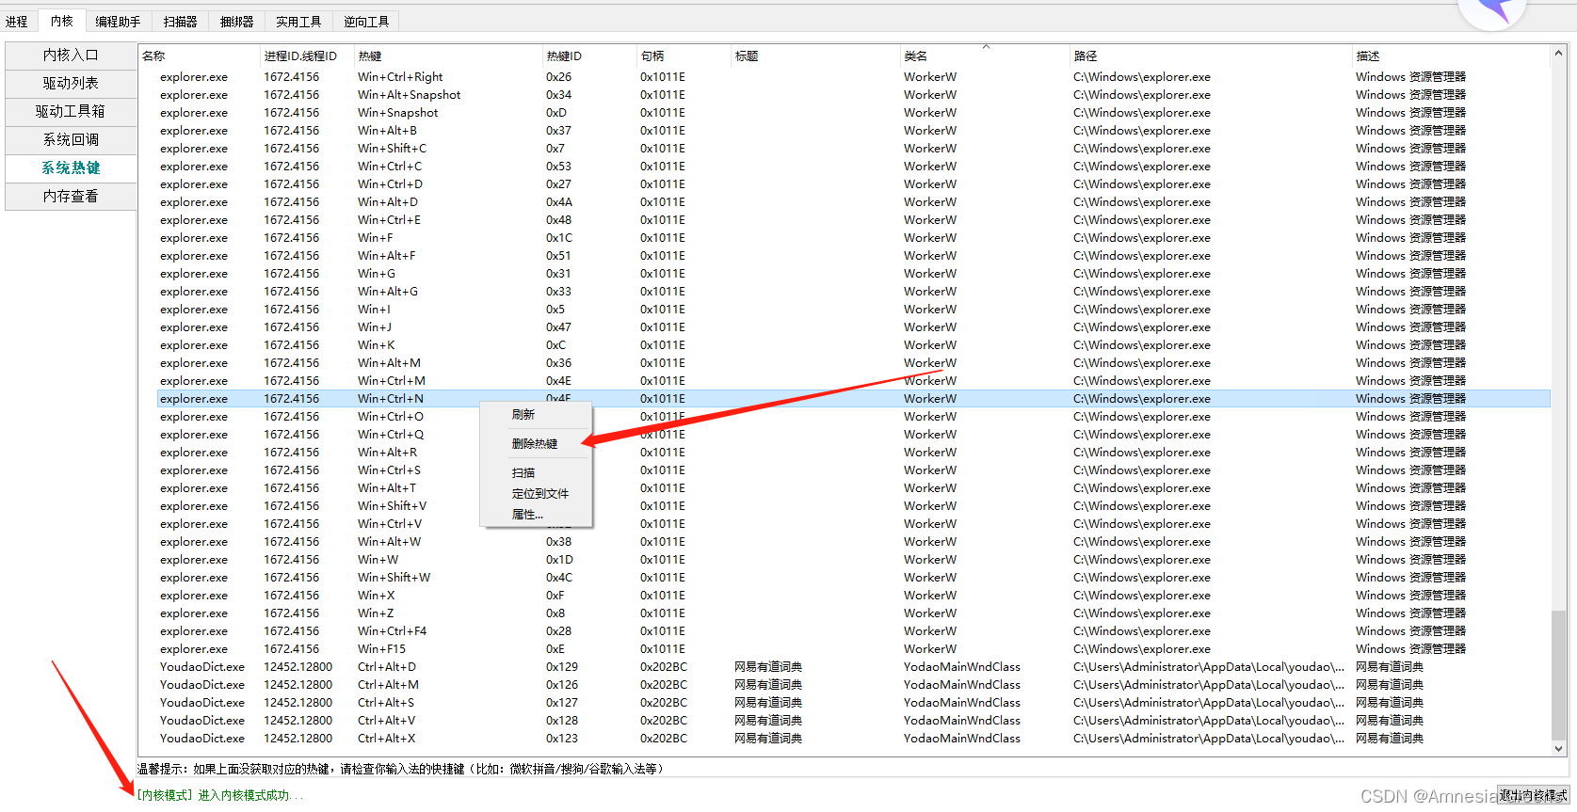This screenshot has width=1577, height=812.
Task: Click hotkey ID 0x26 cell
Action: tap(558, 77)
